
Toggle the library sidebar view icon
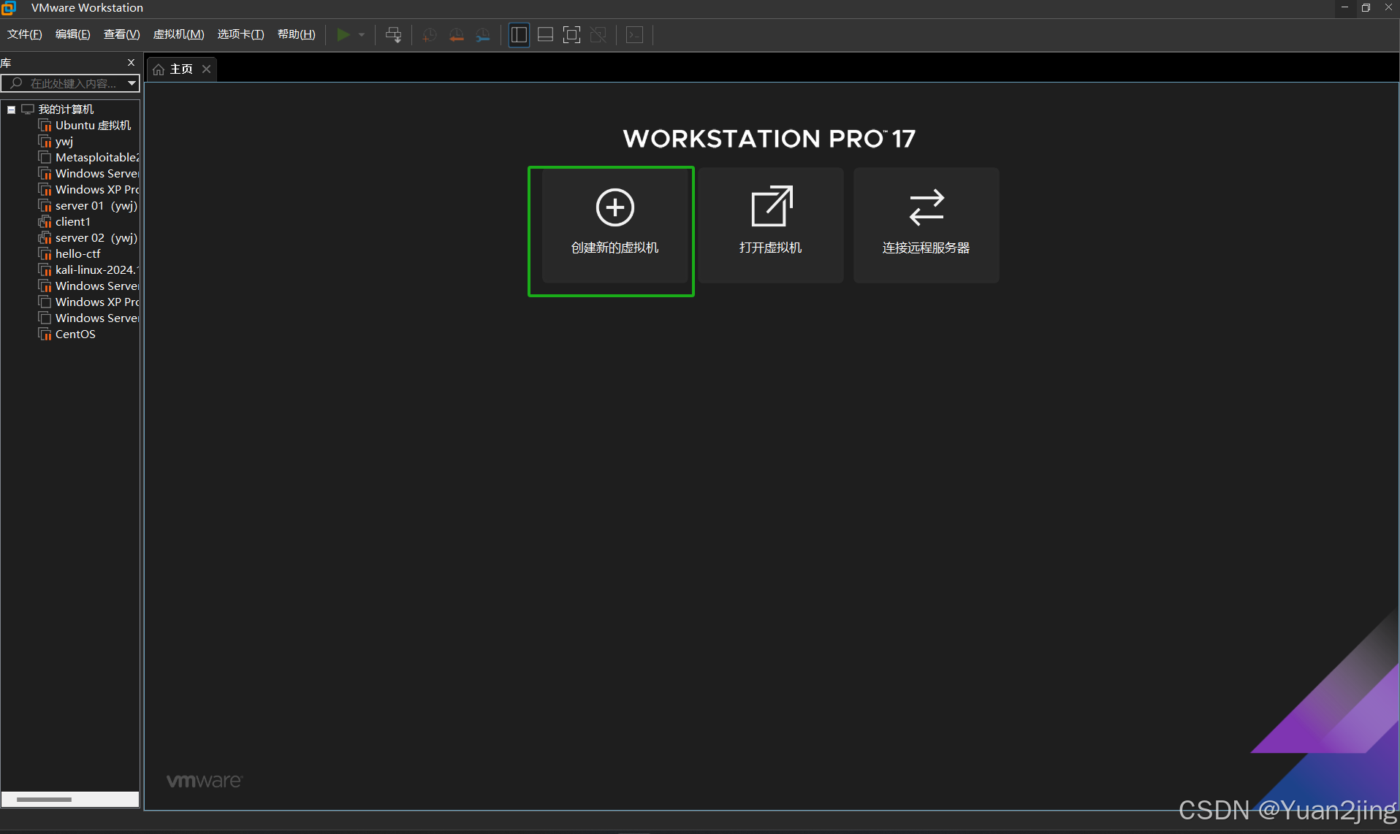(x=519, y=34)
